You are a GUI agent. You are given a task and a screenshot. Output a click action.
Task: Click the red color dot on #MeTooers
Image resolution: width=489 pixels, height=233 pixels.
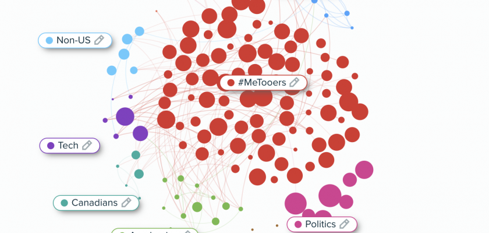tap(231, 83)
